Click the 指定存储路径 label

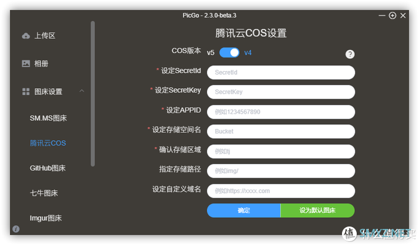click(x=180, y=169)
